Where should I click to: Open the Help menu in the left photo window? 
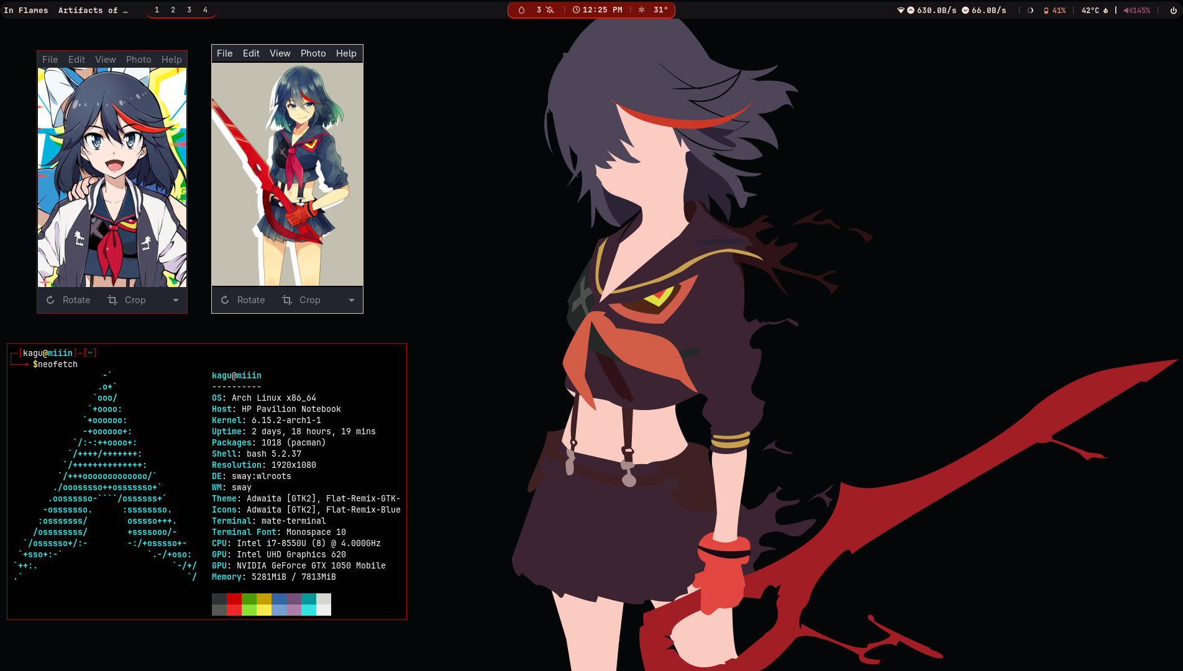(171, 60)
